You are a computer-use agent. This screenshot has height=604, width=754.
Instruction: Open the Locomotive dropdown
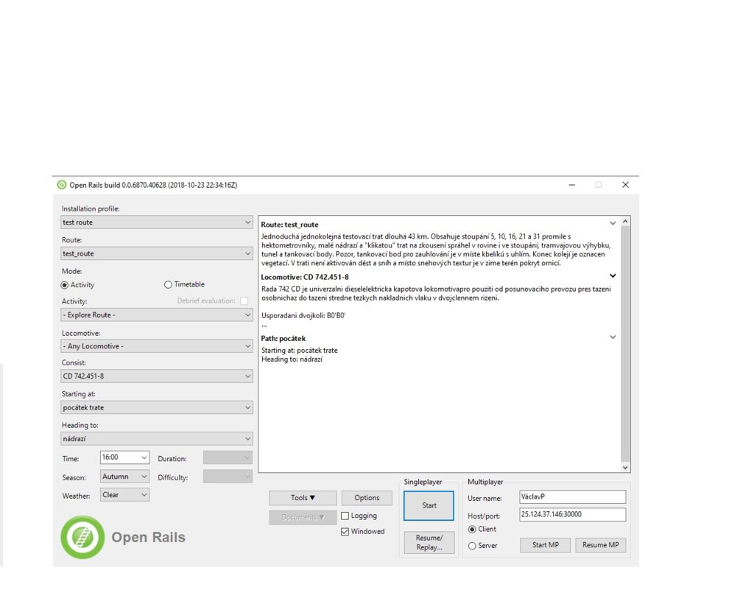coord(157,346)
